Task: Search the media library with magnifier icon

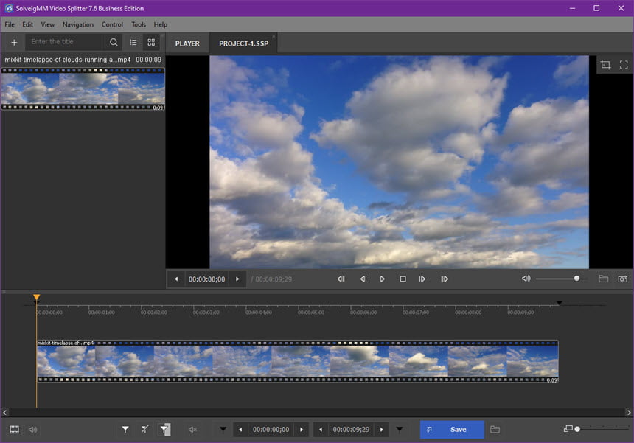Action: (114, 42)
